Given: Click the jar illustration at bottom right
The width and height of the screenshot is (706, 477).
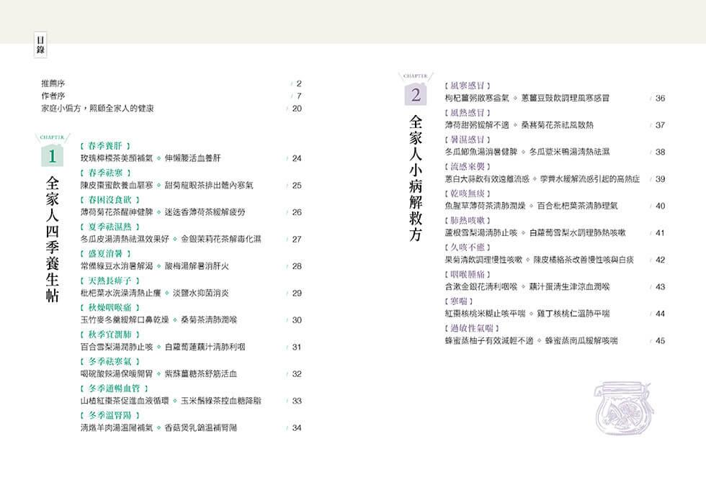Looking at the screenshot, I should click(622, 407).
